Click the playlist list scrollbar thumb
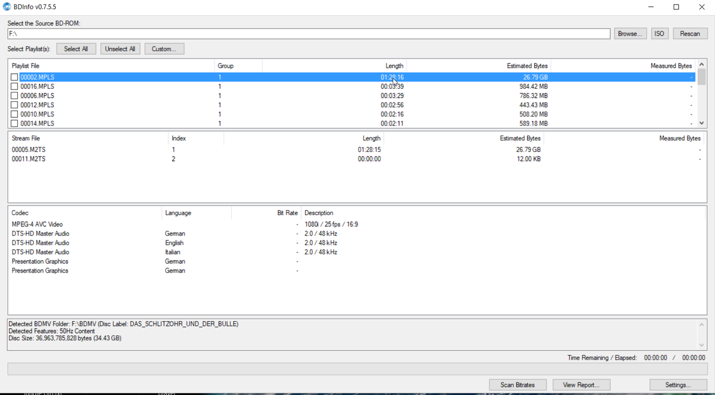This screenshot has width=715, height=395. (x=702, y=77)
